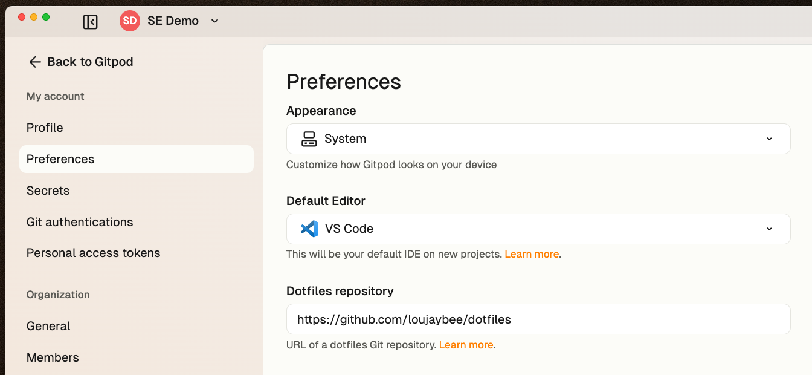
Task: Click the System value in Appearance selector
Action: pyautogui.click(x=345, y=139)
